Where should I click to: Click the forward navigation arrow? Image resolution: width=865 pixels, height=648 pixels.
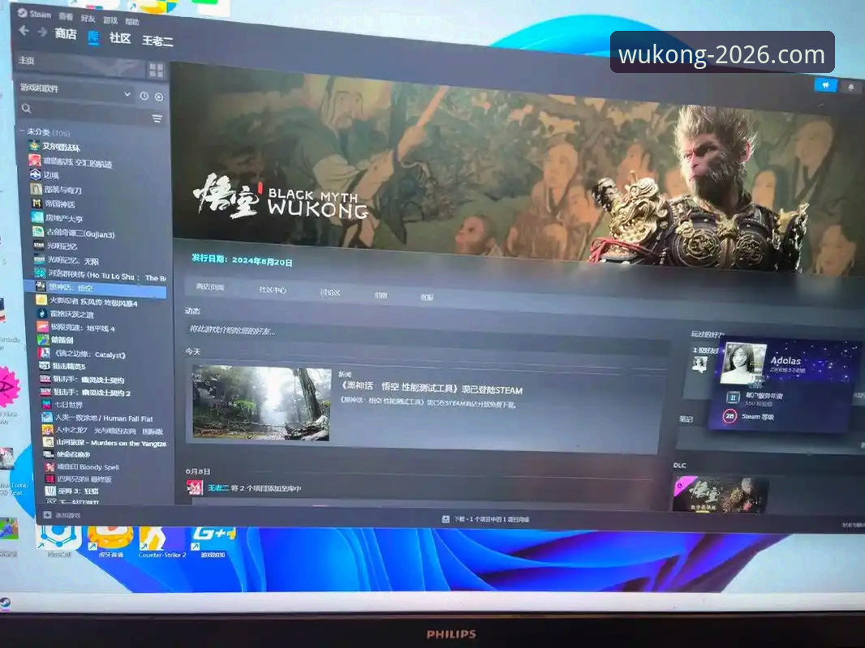click(x=41, y=32)
